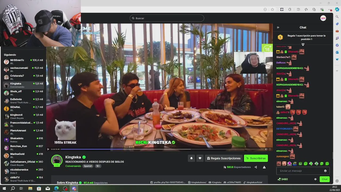
Task: Open the browser collections icon
Action: click(314, 10)
